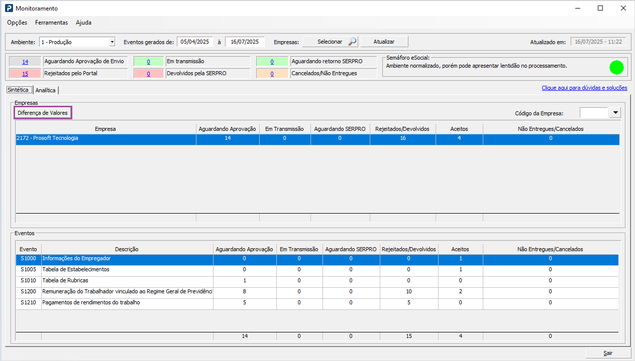Open the Ferramentas menu

[x=51, y=23]
